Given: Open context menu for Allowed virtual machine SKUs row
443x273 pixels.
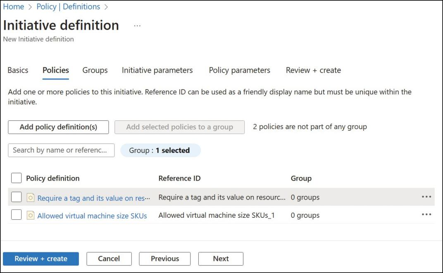Looking at the screenshot, I should (426, 214).
